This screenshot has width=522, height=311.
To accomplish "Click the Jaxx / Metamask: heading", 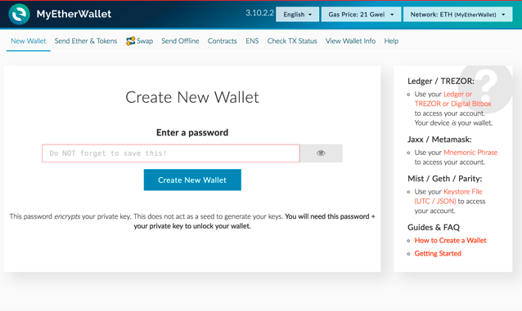I will 439,140.
